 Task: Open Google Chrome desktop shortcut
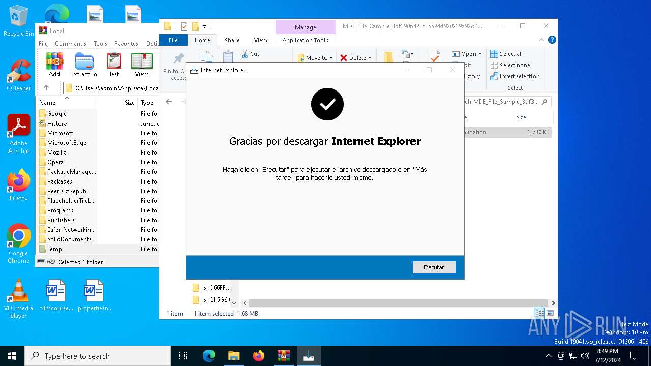coord(19,244)
